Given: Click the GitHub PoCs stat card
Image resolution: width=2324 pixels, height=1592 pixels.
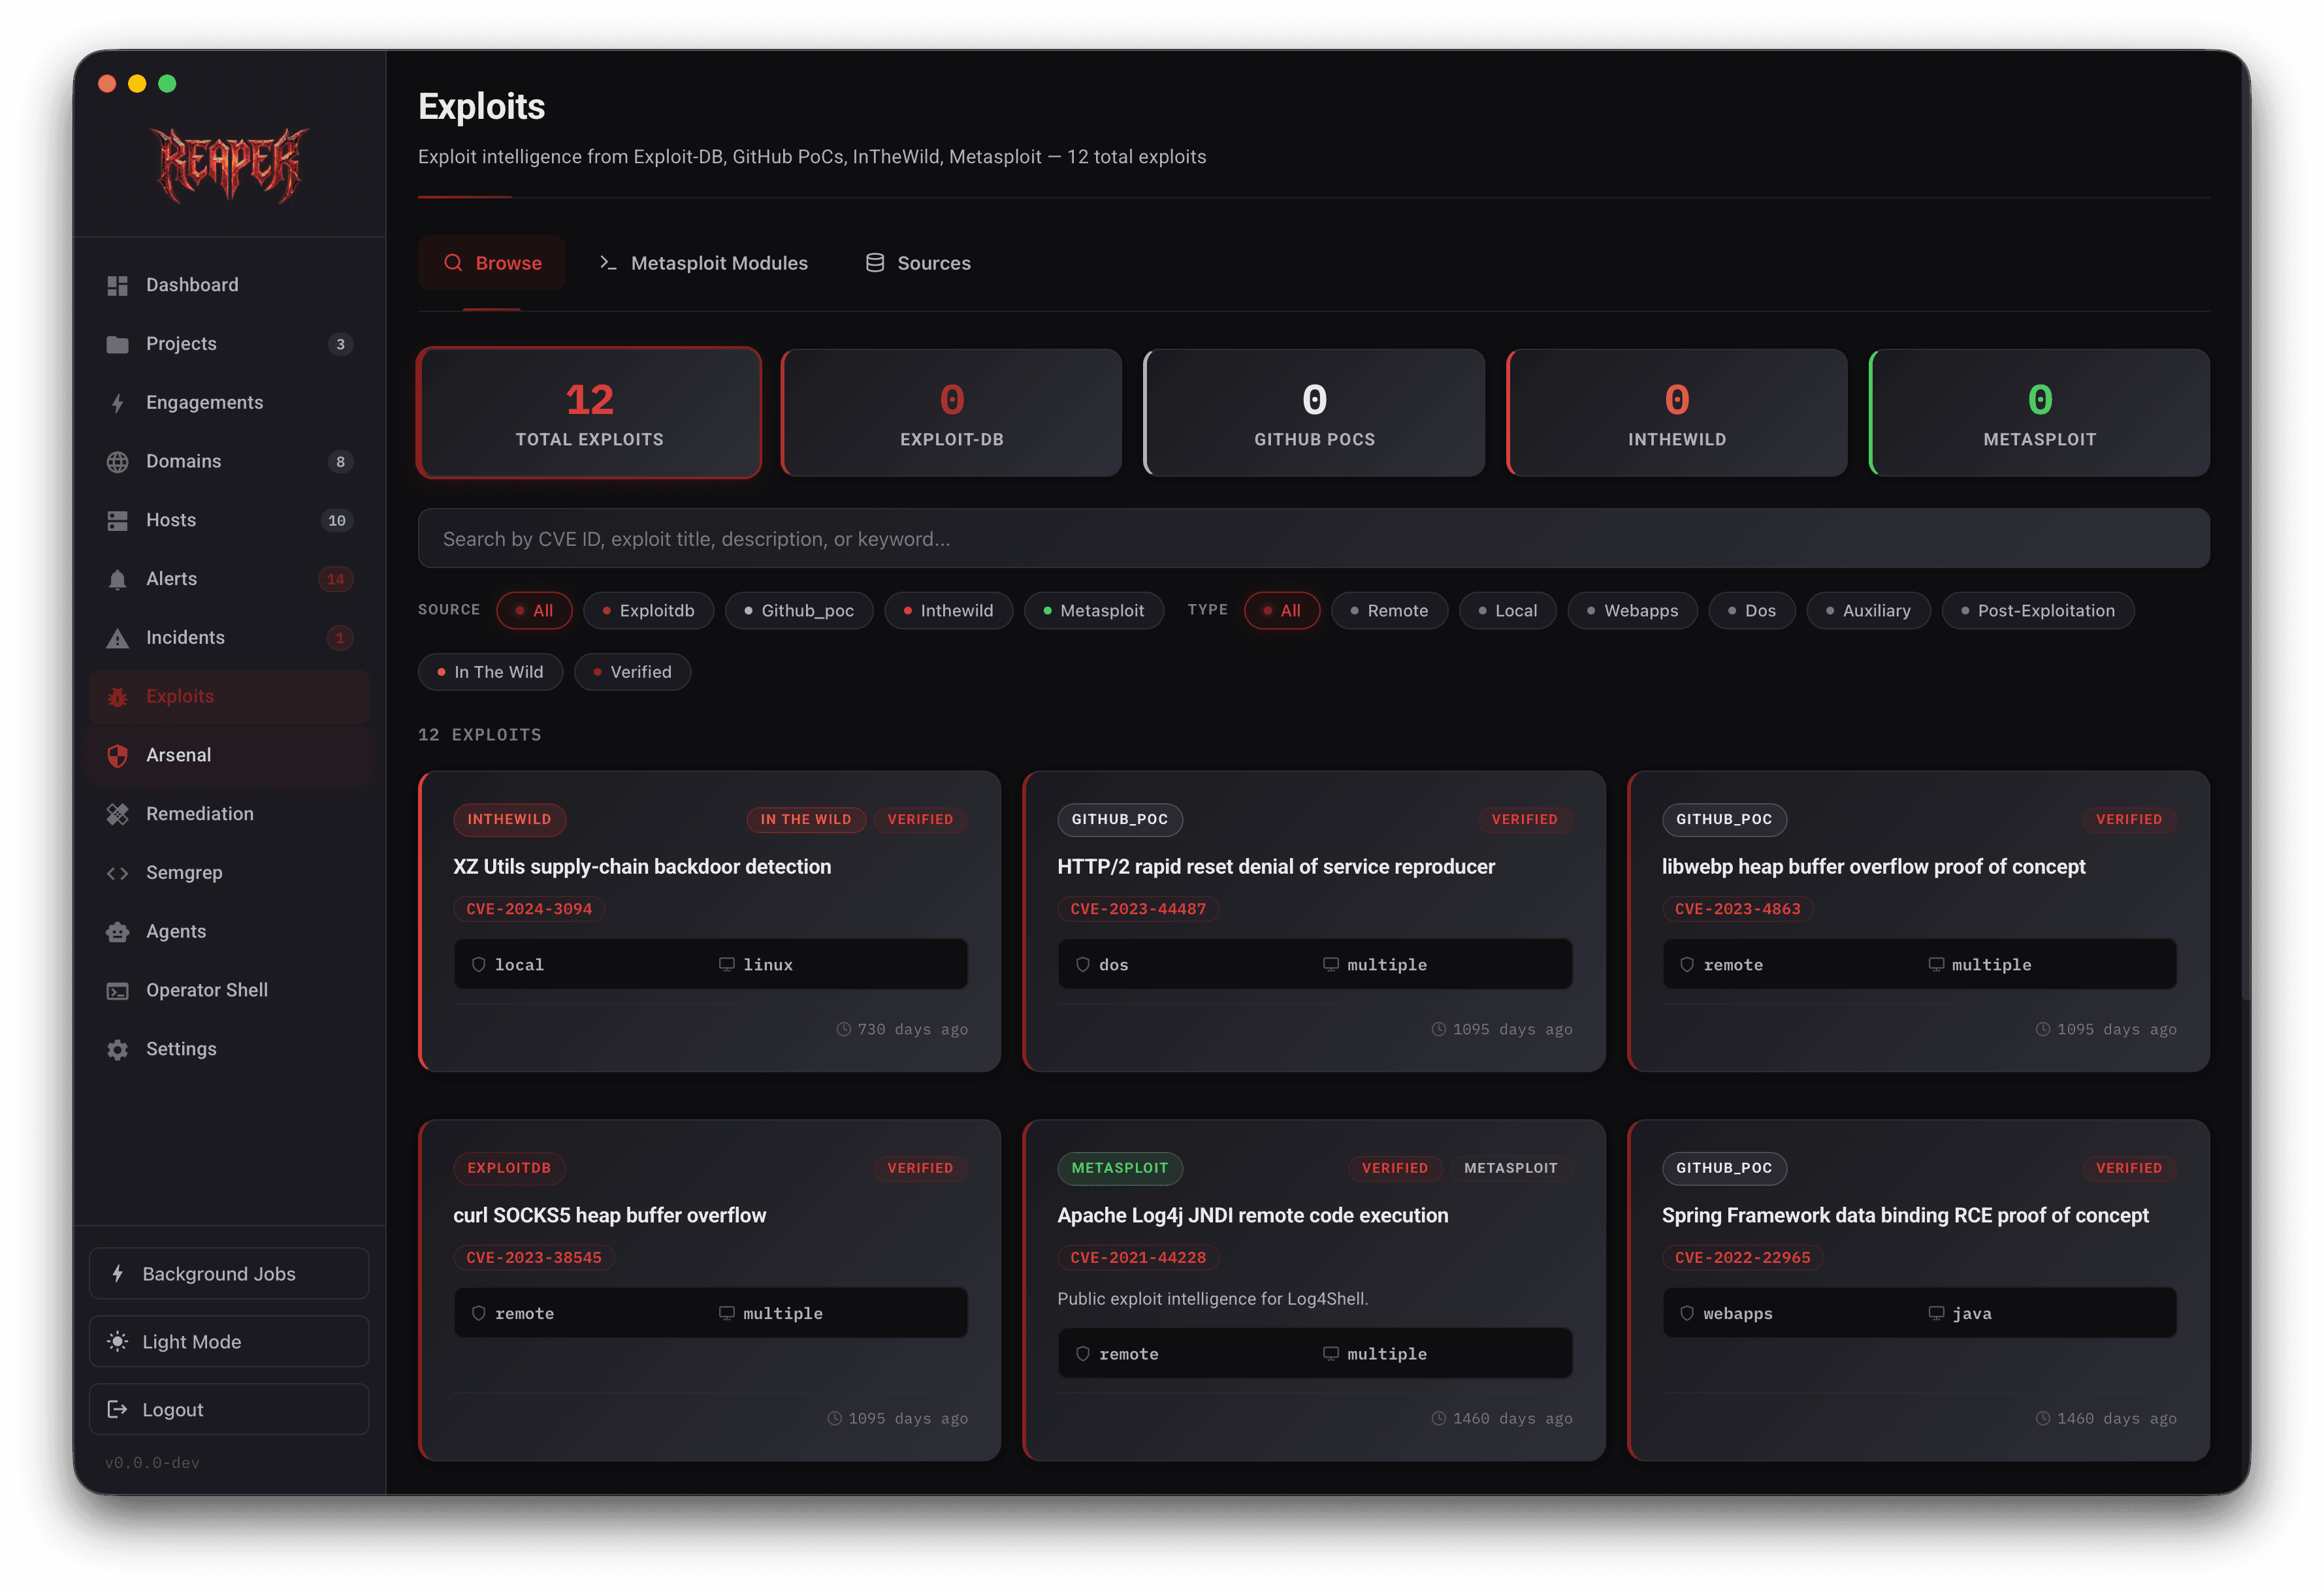Looking at the screenshot, I should (x=1314, y=413).
